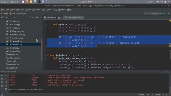Open Project panel settings gear

(x=37, y=17)
